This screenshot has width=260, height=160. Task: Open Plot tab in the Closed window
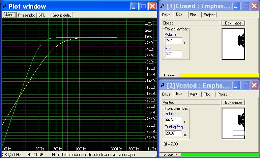(194, 15)
